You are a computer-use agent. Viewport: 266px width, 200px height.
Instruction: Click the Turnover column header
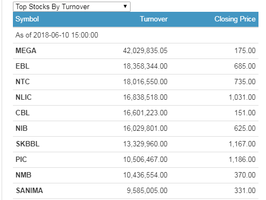click(x=154, y=19)
